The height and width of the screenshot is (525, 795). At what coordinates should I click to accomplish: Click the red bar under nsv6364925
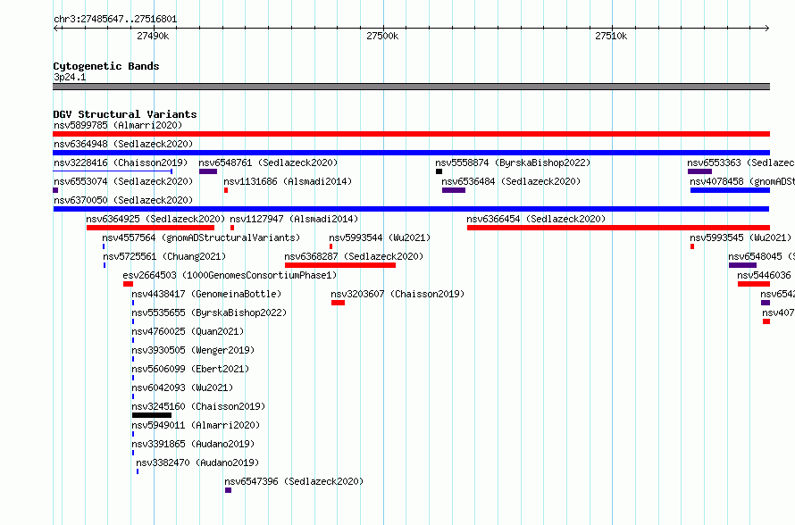pos(151,228)
